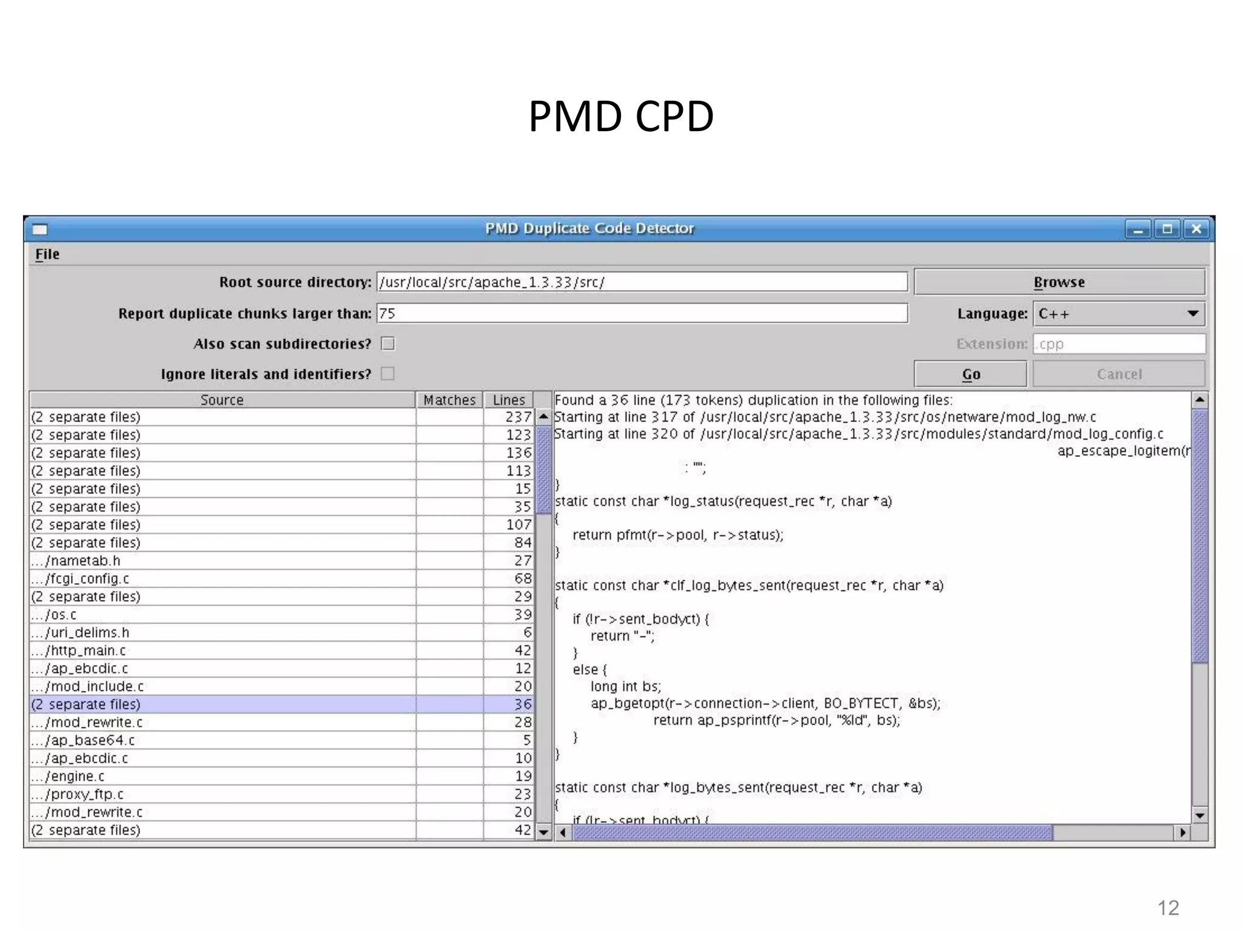Click the code pane vertical scrollbar thumb

coord(1200,536)
